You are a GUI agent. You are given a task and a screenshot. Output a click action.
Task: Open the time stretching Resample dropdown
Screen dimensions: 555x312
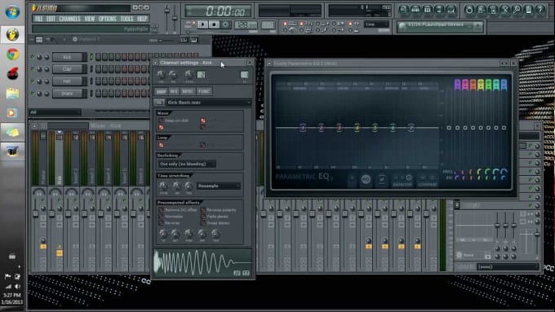(219, 186)
